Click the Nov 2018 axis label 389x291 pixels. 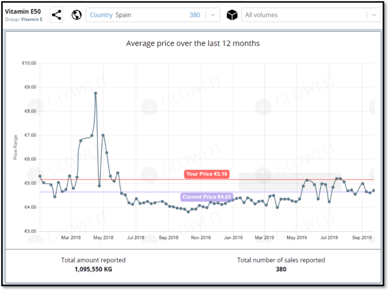tap(201, 237)
